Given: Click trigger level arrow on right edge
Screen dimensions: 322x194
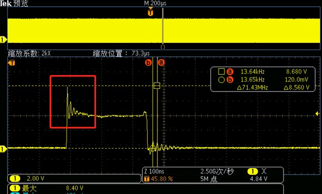Looking at the screenshot, I should click(317, 114).
